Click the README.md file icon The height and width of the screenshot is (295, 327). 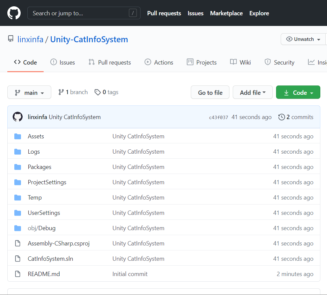pos(18,274)
